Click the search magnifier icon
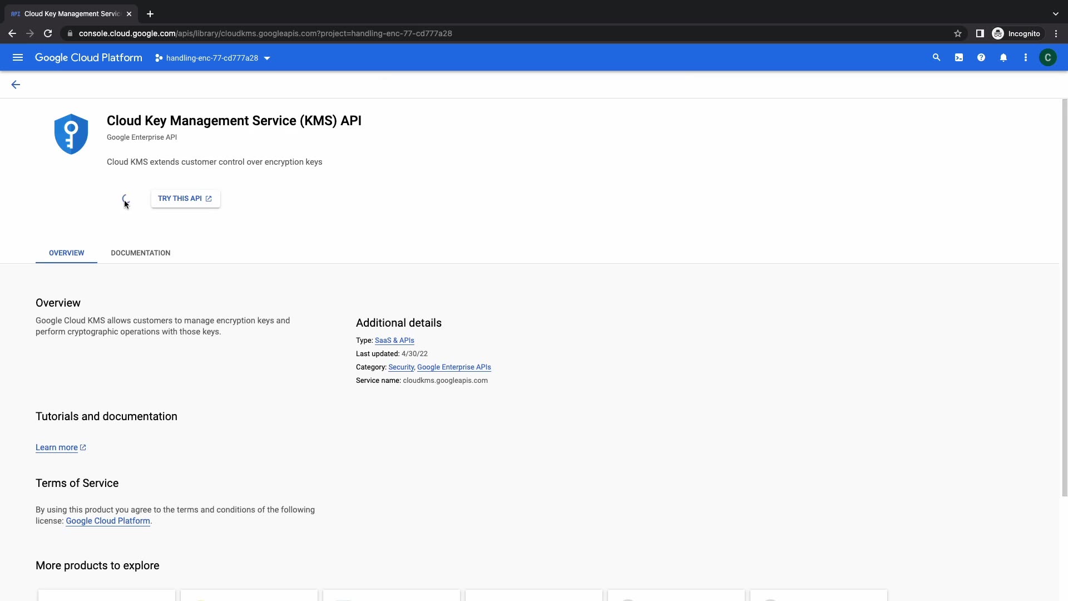The width and height of the screenshot is (1068, 601). tap(936, 58)
